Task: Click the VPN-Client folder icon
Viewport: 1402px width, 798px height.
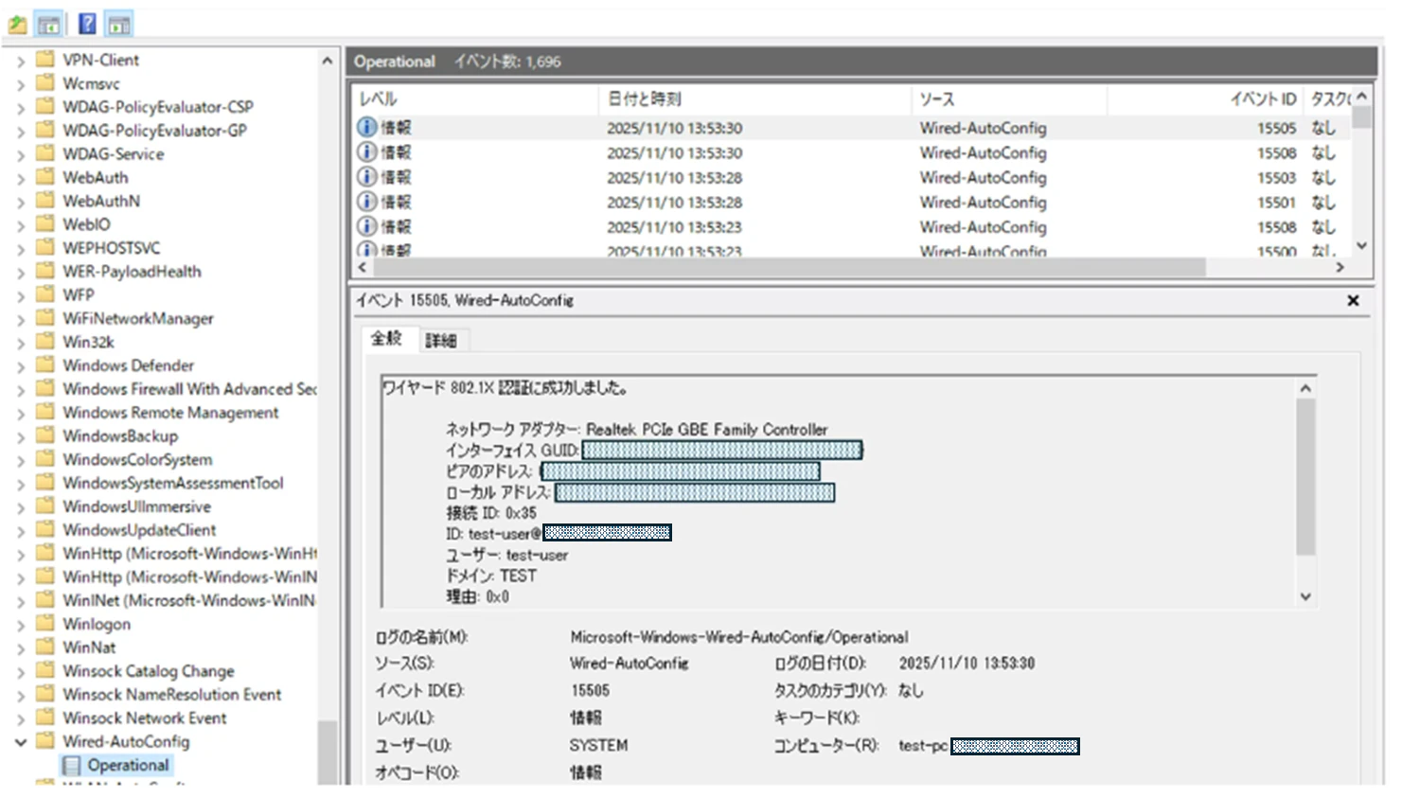Action: [44, 59]
